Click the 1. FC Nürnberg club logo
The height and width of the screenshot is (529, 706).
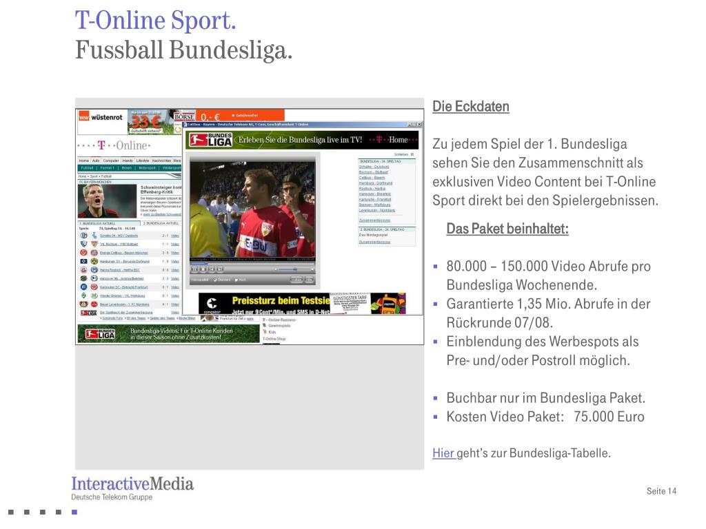(94, 304)
